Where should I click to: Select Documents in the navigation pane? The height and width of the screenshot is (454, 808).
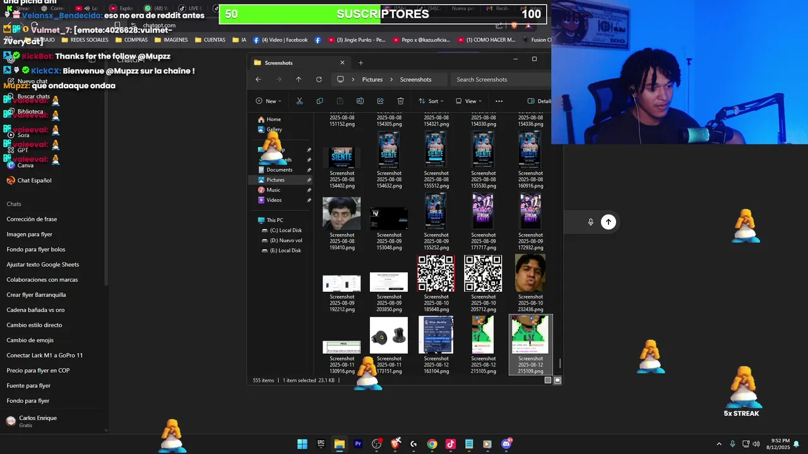pyautogui.click(x=279, y=170)
